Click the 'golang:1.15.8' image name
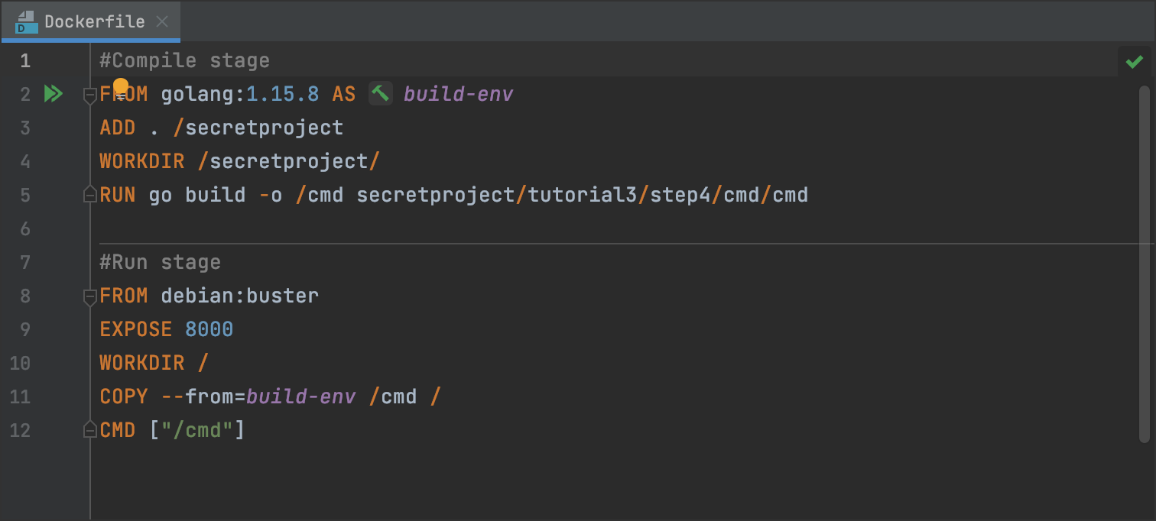Screen dimensions: 1156x521 [x=240, y=94]
